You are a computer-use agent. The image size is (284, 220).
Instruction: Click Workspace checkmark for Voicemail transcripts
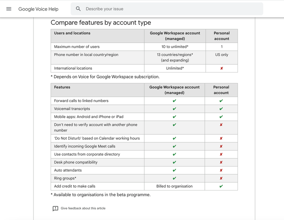175,109
